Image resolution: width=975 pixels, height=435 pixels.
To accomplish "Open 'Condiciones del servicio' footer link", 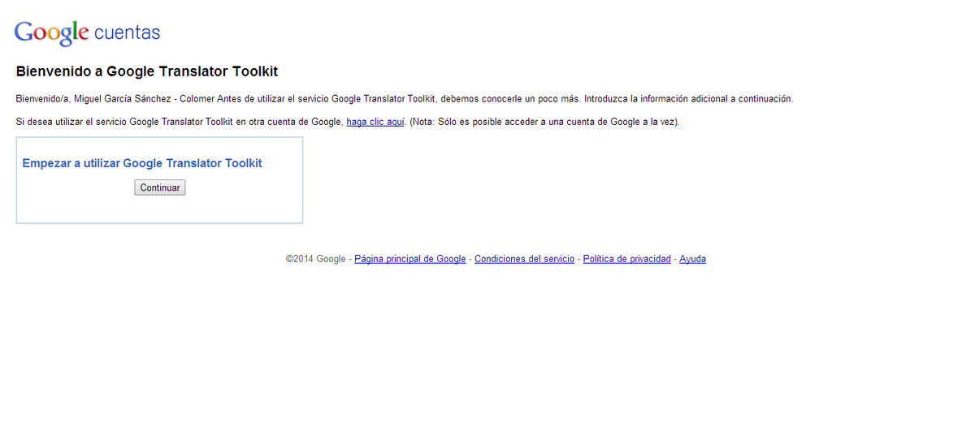I will click(524, 259).
